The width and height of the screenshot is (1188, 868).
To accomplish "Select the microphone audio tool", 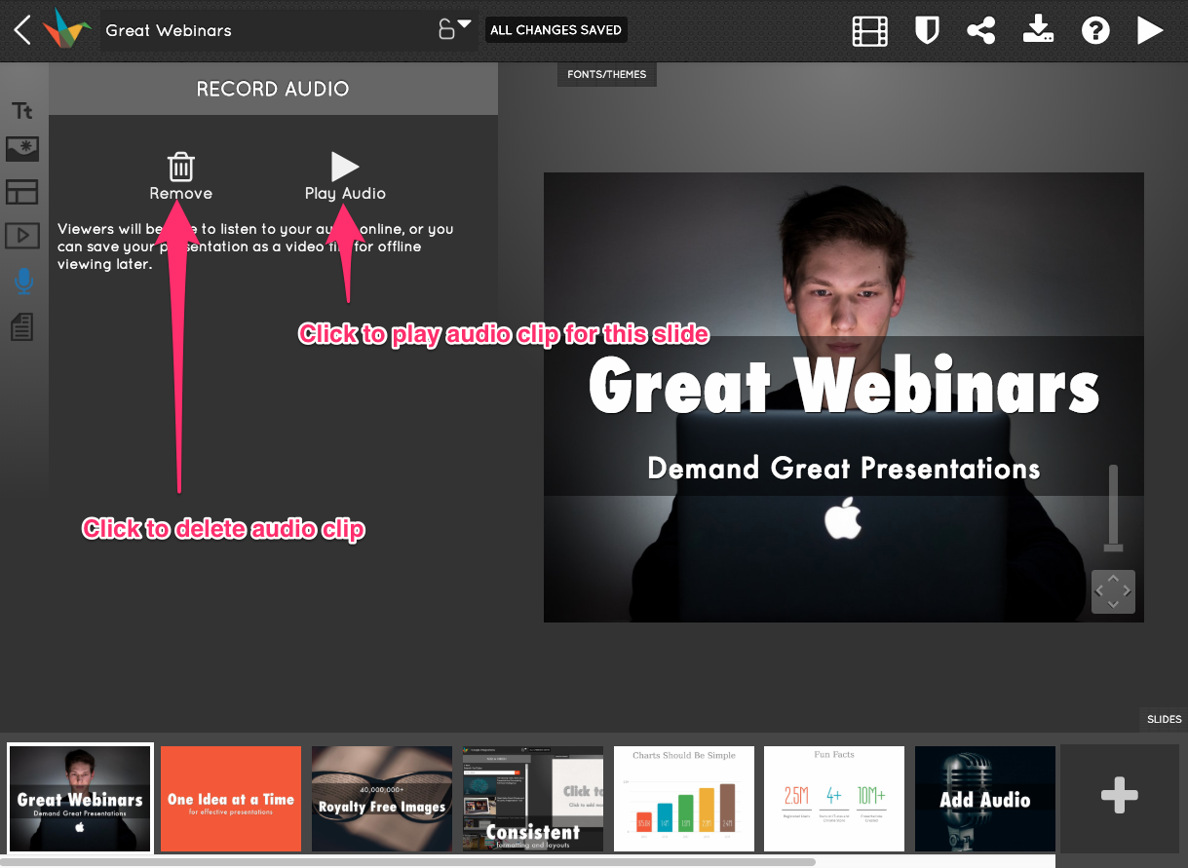I will (23, 283).
